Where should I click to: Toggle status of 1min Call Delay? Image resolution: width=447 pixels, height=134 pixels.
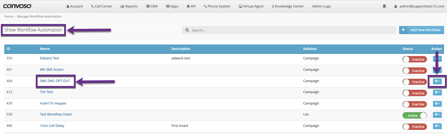(x=415, y=127)
